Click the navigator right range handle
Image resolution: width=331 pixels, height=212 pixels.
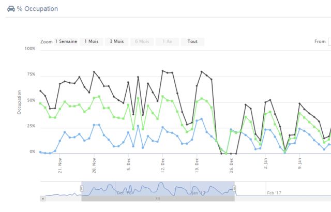pyautogui.click(x=234, y=188)
